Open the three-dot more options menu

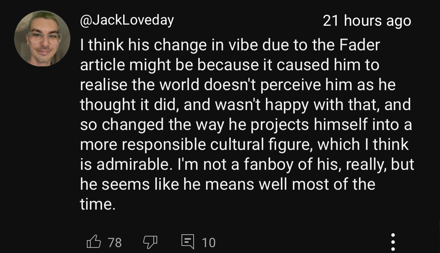(x=393, y=242)
